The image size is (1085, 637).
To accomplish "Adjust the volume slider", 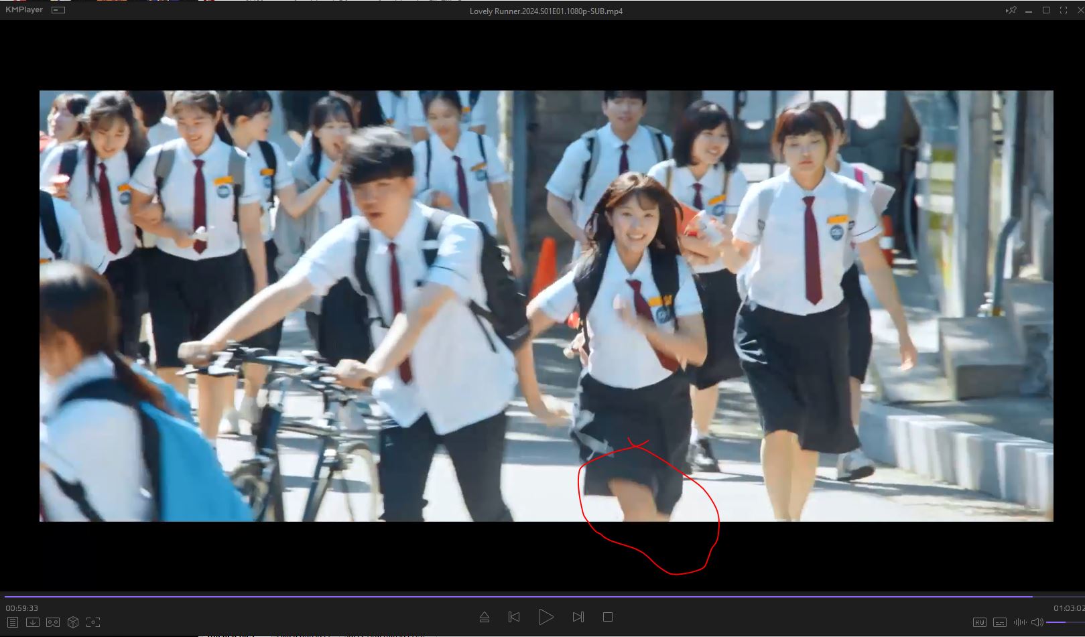I will [x=1064, y=622].
